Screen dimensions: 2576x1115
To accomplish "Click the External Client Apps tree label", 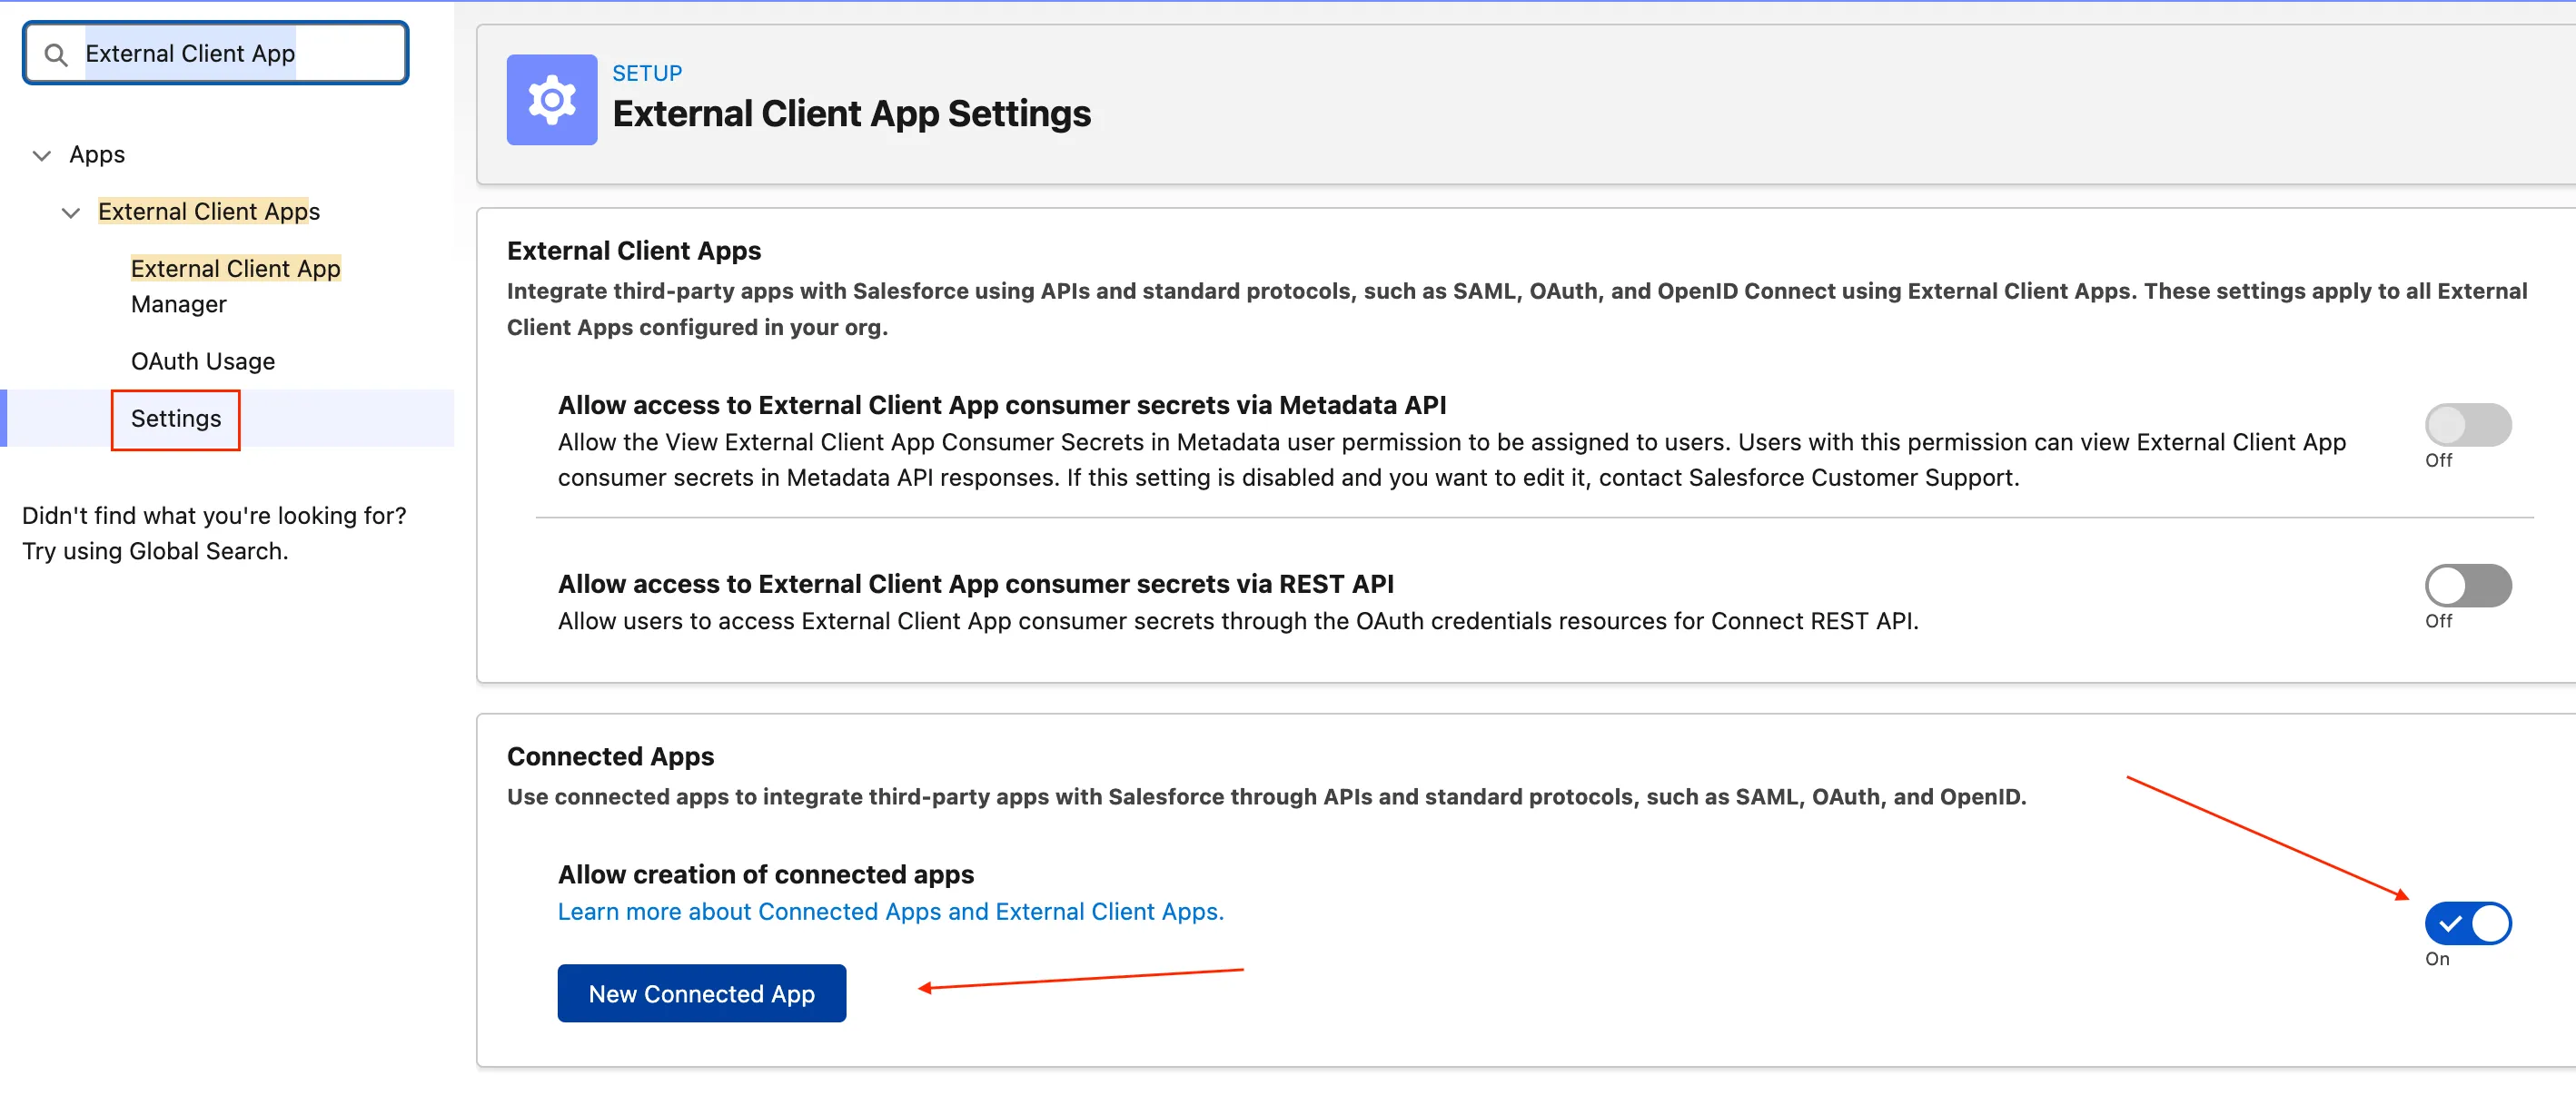I will click(208, 212).
